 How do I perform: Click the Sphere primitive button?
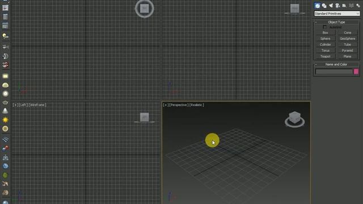pyautogui.click(x=325, y=39)
